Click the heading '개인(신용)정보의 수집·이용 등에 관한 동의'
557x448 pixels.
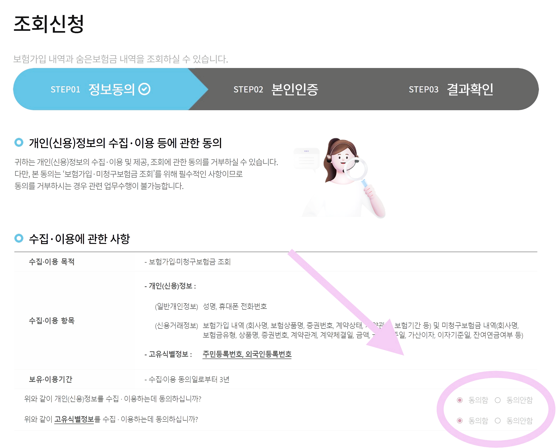tap(125, 143)
